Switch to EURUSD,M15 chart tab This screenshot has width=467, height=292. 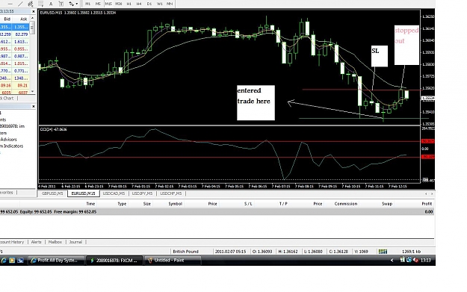pos(83,193)
